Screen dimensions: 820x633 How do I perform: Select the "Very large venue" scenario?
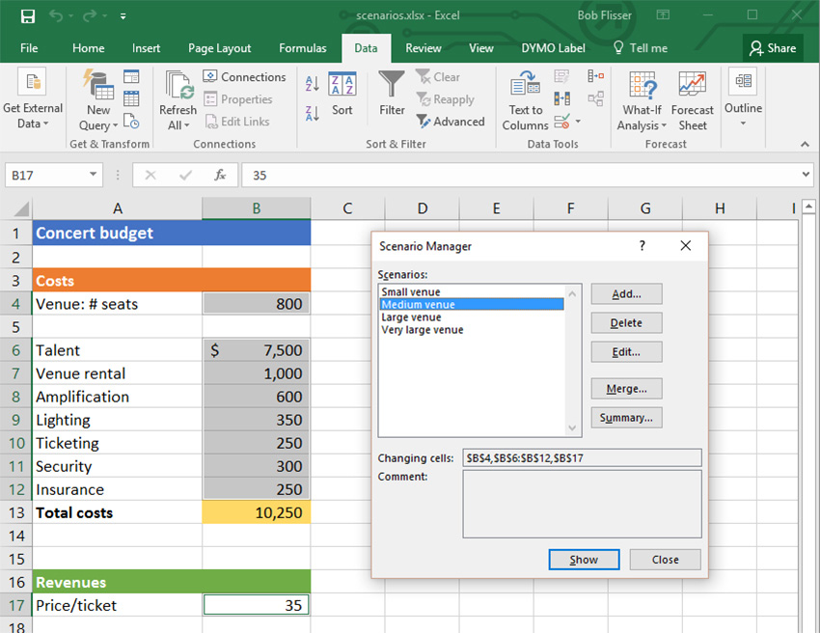pos(423,330)
